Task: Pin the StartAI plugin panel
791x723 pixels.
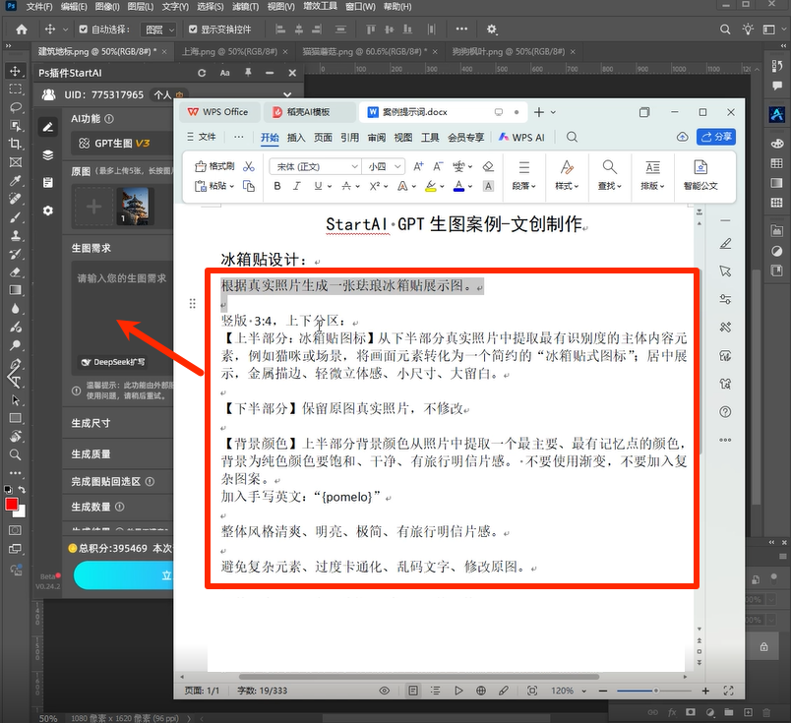Action: tap(248, 73)
